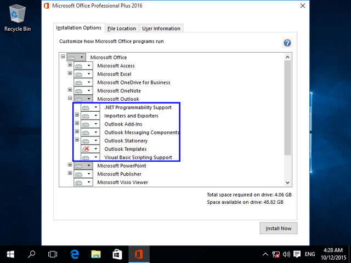Open install dropdown for Importers and Exporters
This screenshot has height=263, width=351.
point(90,116)
